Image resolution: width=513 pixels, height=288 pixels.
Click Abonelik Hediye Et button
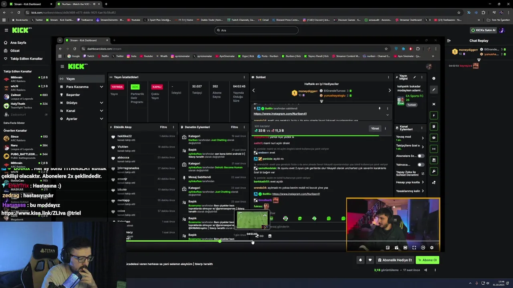click(x=395, y=260)
